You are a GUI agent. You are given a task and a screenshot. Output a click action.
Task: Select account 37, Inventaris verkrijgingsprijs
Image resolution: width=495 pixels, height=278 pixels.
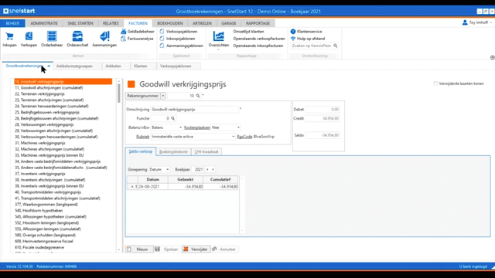click(x=40, y=174)
